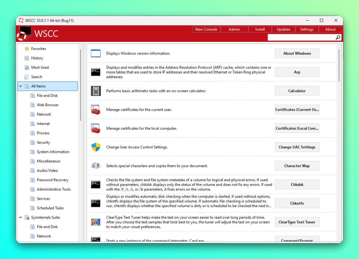Screen dimensions: 359x259
Task: Click the UAC shield icon
Action: click(x=96, y=147)
